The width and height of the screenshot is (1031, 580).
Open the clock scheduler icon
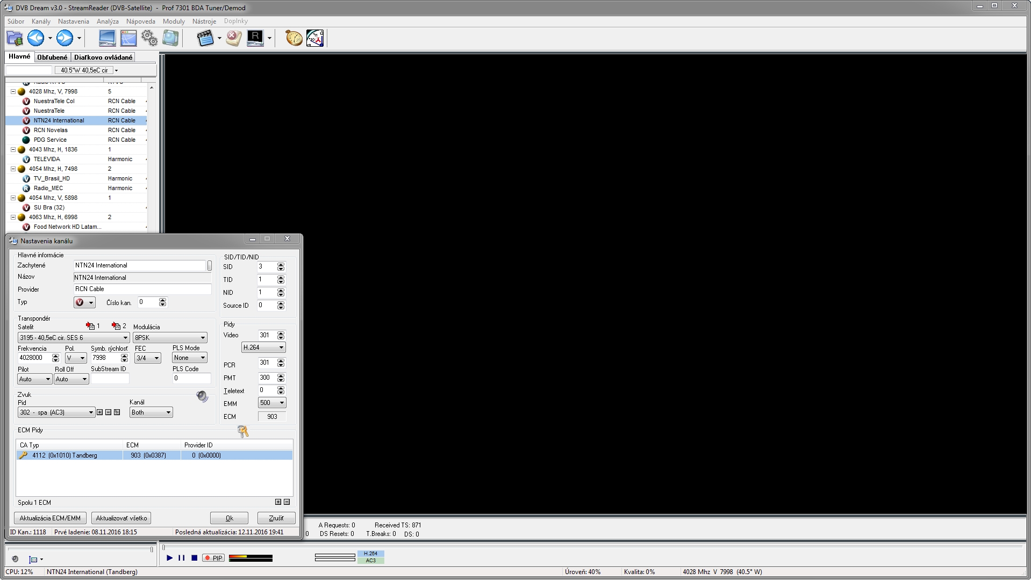[x=315, y=38]
